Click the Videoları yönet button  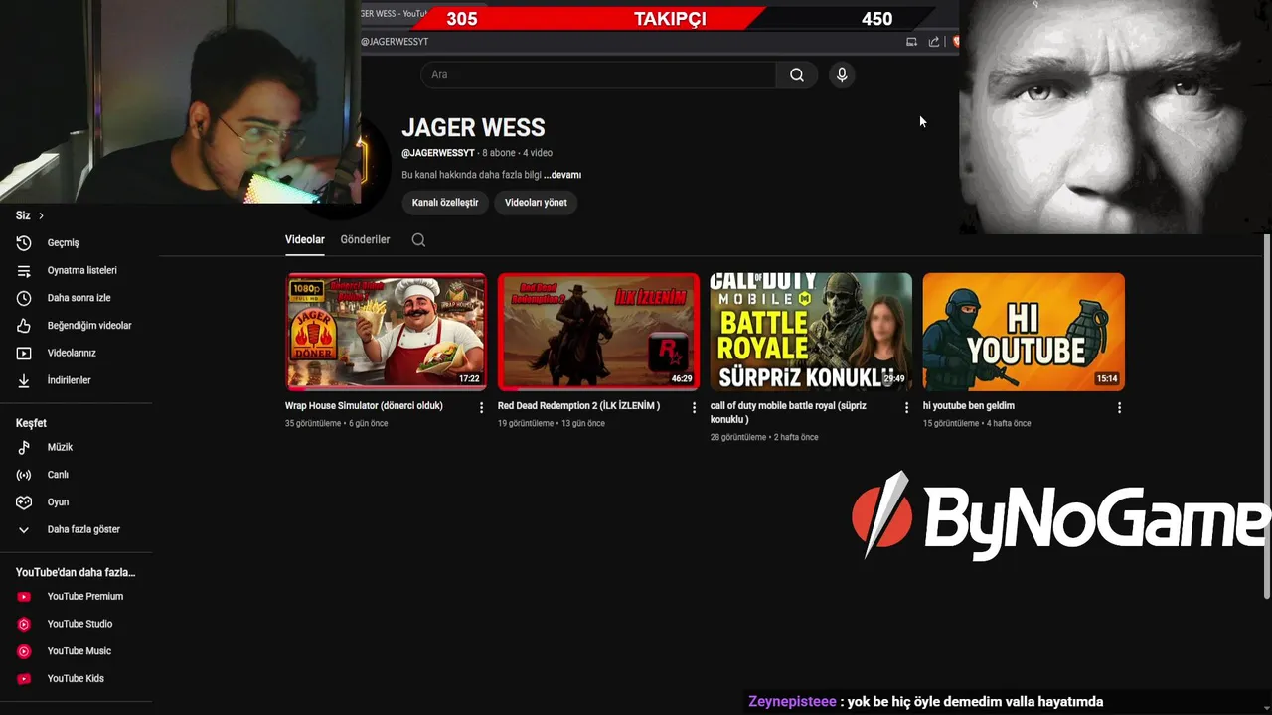536,202
